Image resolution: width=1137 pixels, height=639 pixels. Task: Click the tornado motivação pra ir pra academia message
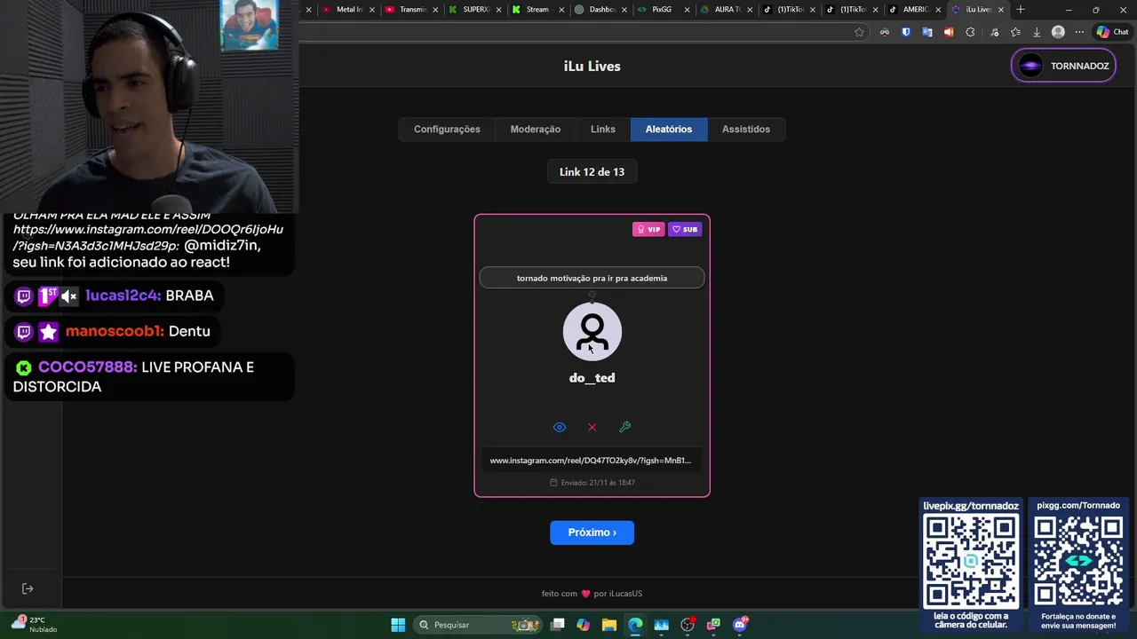(592, 278)
